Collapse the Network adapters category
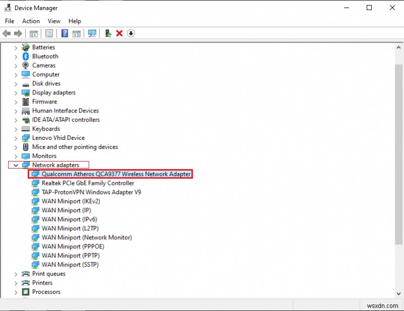Image resolution: width=404 pixels, height=311 pixels. click(16, 165)
